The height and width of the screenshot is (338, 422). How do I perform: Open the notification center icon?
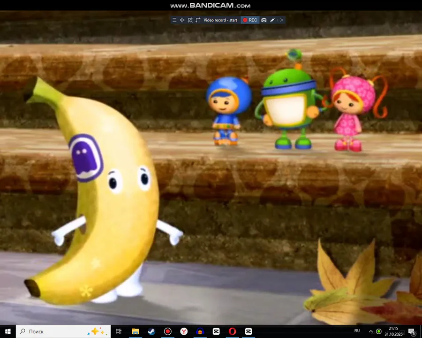(x=412, y=331)
